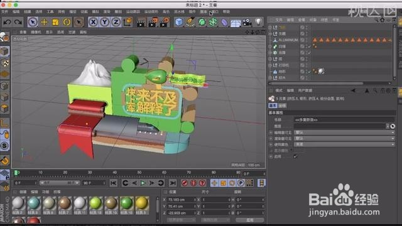The height and width of the screenshot is (226, 402).
Task: Click the Redo arrow icon
Action: [18, 22]
